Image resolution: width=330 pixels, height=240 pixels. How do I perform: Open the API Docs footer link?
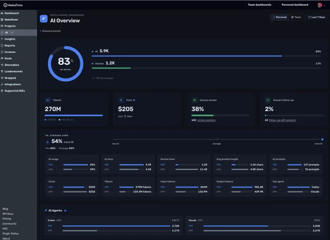[8, 214]
